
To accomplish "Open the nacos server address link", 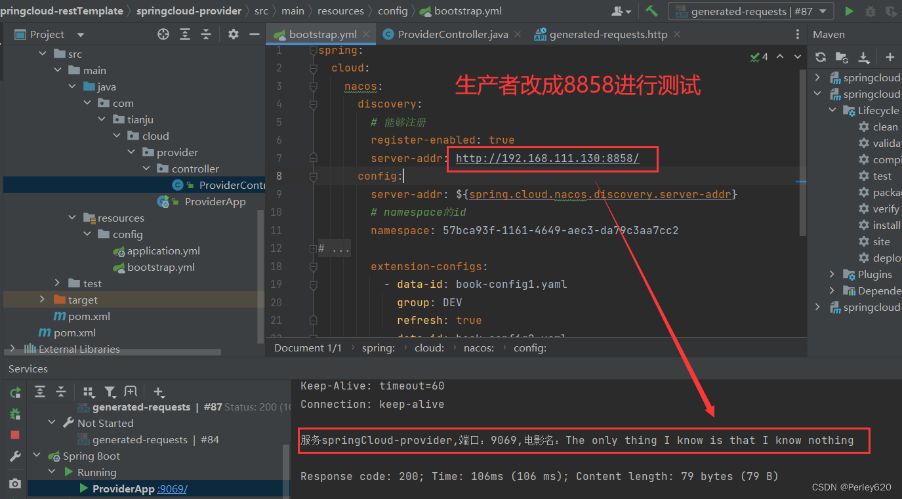I will pos(547,158).
